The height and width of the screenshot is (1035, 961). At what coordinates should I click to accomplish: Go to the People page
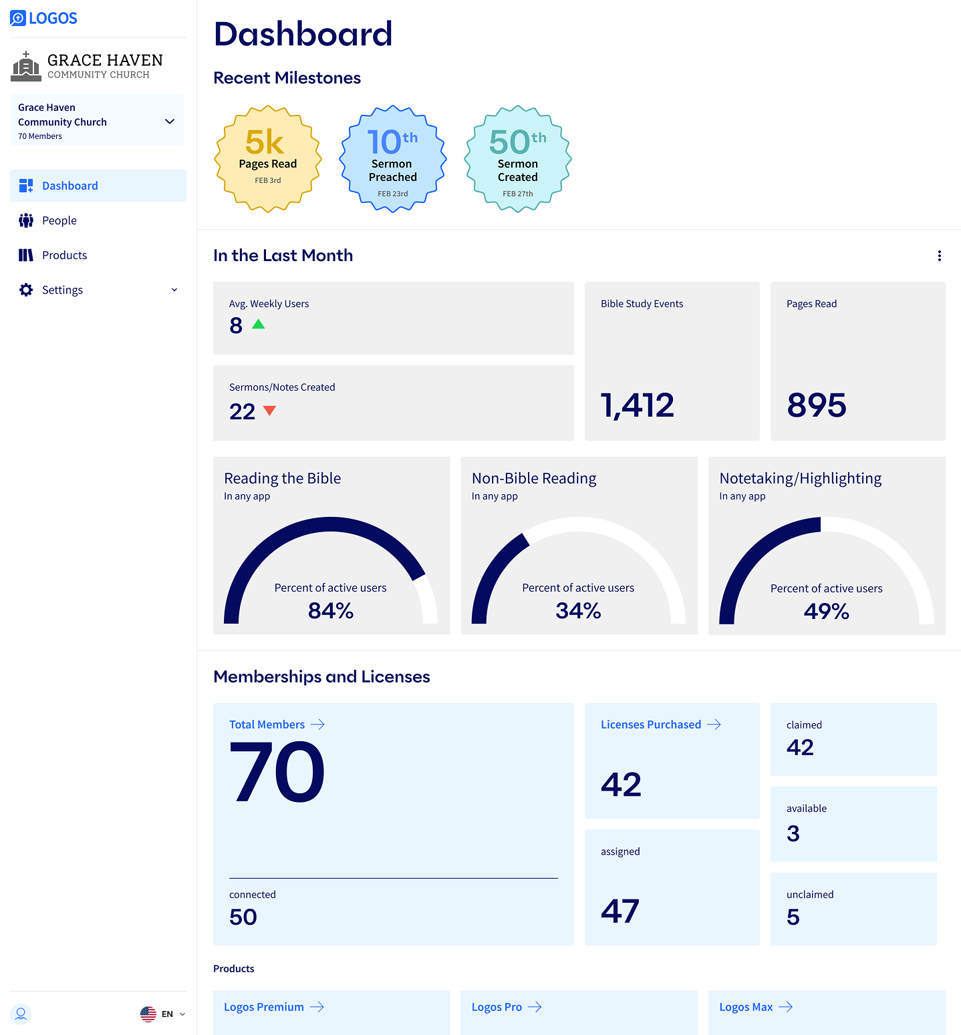click(x=98, y=220)
